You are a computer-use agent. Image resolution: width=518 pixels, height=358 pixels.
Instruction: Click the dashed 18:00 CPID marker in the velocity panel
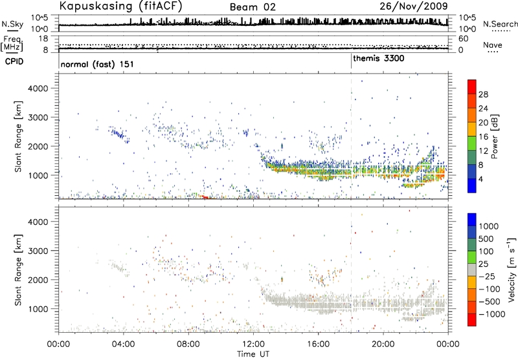click(351, 269)
